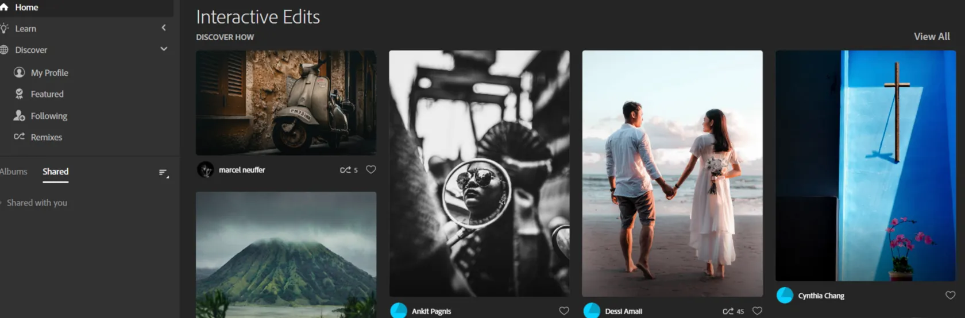Click the Following people icon
Viewport: 965px width, 318px height.
pyautogui.click(x=19, y=116)
